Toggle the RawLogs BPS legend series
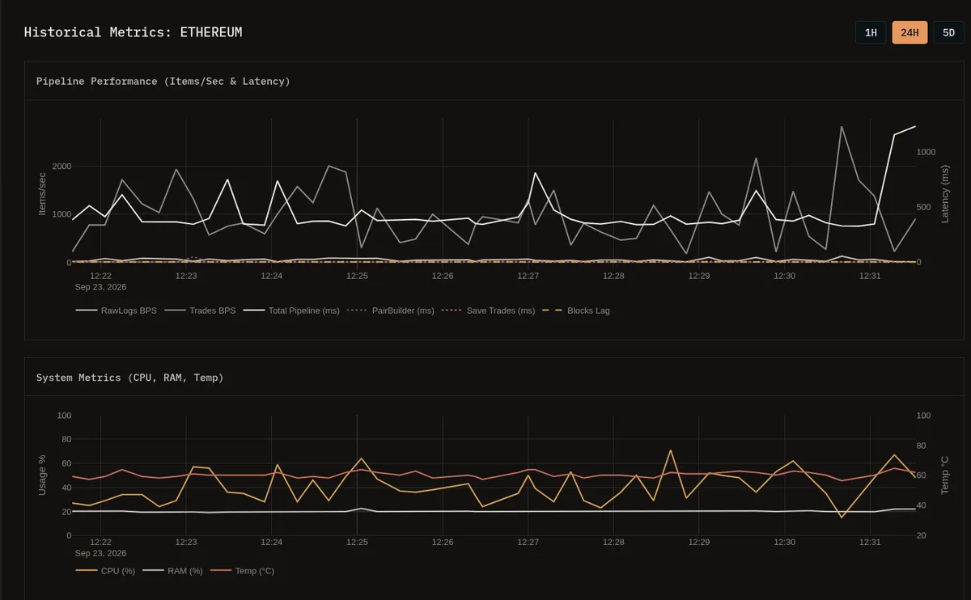This screenshot has width=971, height=600. point(118,311)
